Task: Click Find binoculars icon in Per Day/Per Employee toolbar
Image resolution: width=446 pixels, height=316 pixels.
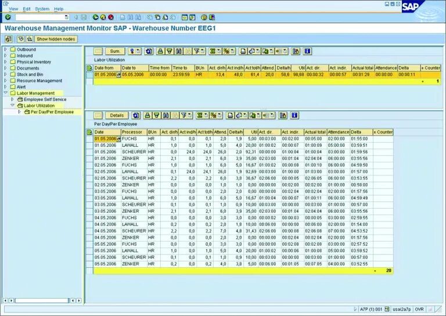Action: (x=166, y=115)
